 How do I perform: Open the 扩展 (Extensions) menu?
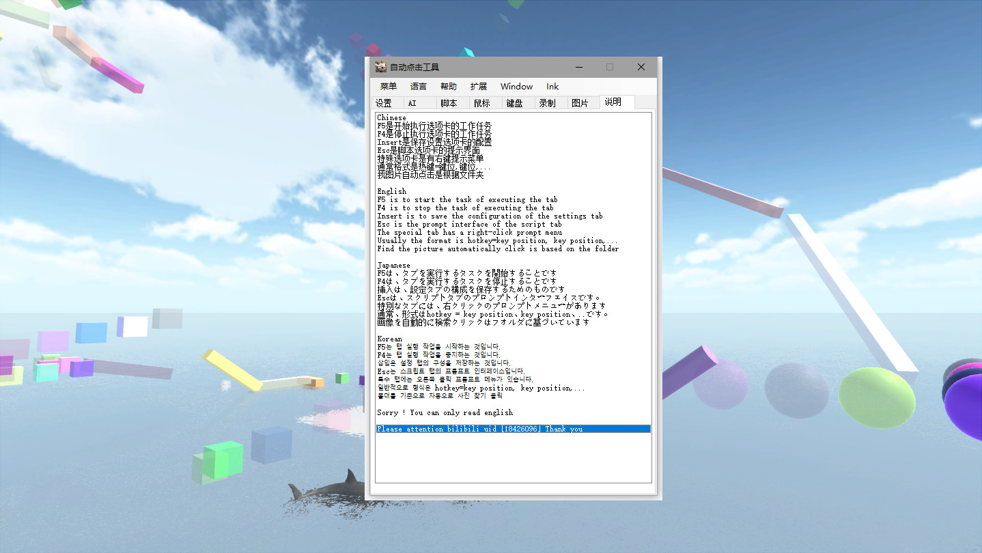[x=478, y=86]
